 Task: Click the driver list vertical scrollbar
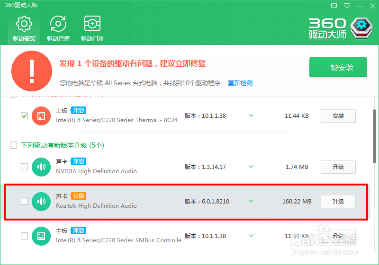[x=375, y=136]
